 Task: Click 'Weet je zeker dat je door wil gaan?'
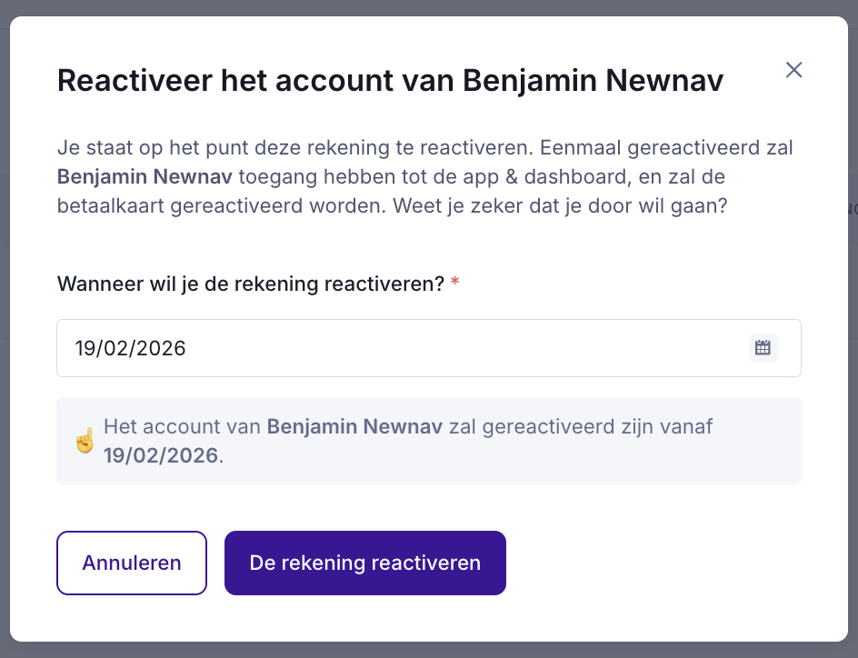560,205
